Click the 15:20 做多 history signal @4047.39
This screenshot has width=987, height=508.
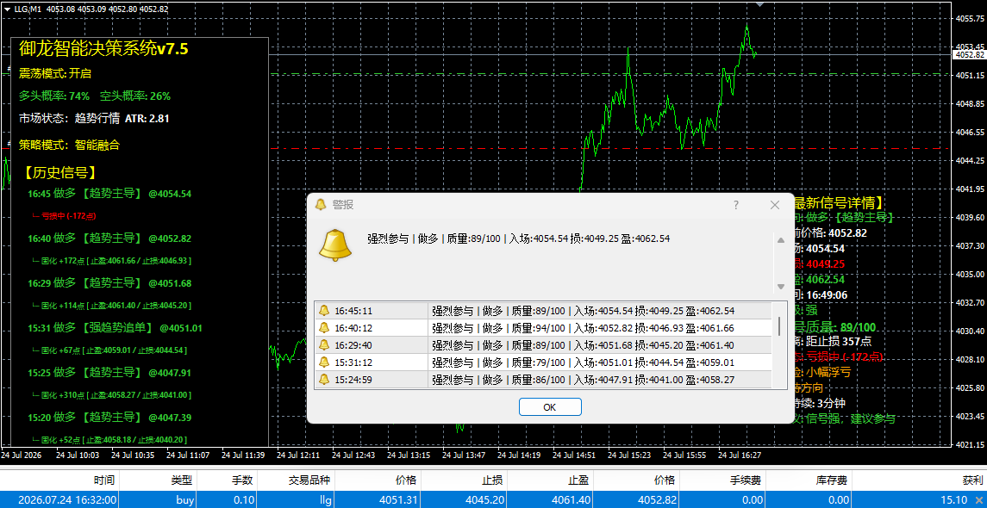pyautogui.click(x=109, y=417)
